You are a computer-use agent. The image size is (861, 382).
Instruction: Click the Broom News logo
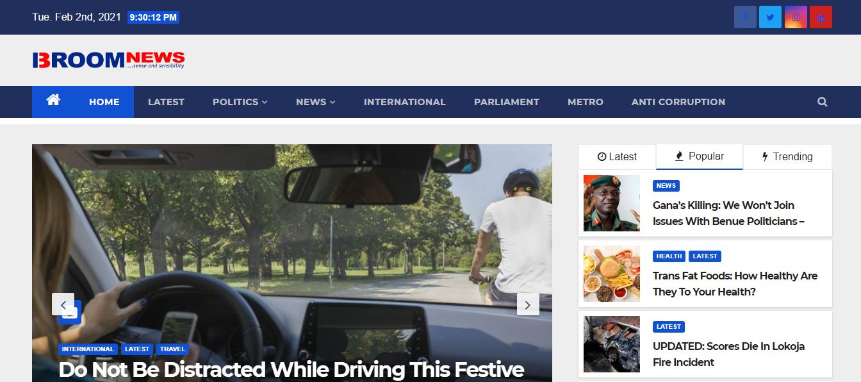pyautogui.click(x=108, y=60)
